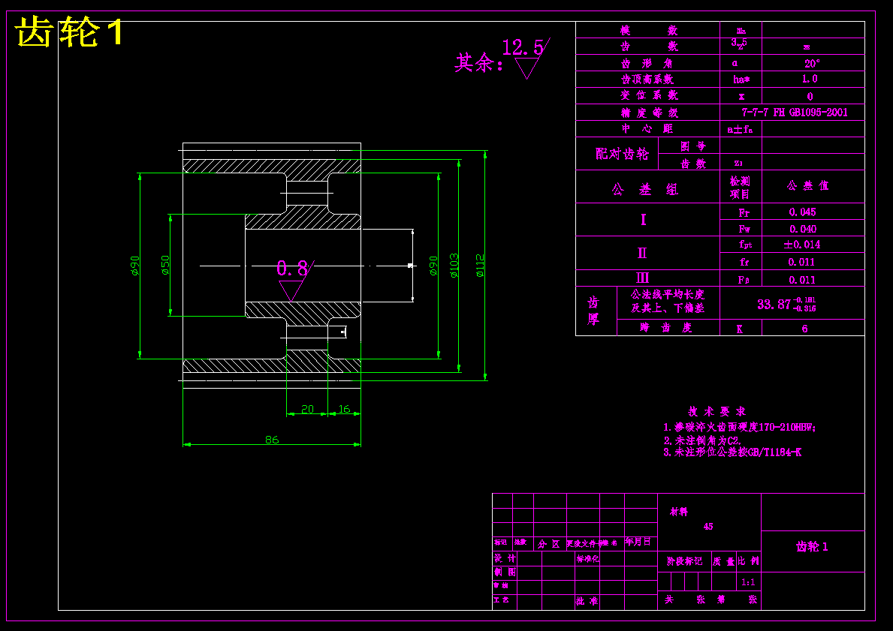
Task: Click tolerance group 'Ⅲ' cell
Action: tap(642, 278)
